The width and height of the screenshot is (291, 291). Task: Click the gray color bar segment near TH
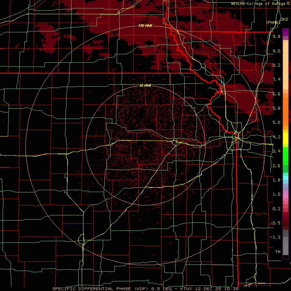pyautogui.click(x=286, y=248)
